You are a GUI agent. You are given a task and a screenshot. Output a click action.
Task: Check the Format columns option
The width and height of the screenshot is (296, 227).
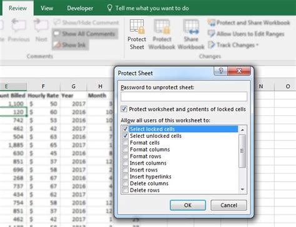126,149
